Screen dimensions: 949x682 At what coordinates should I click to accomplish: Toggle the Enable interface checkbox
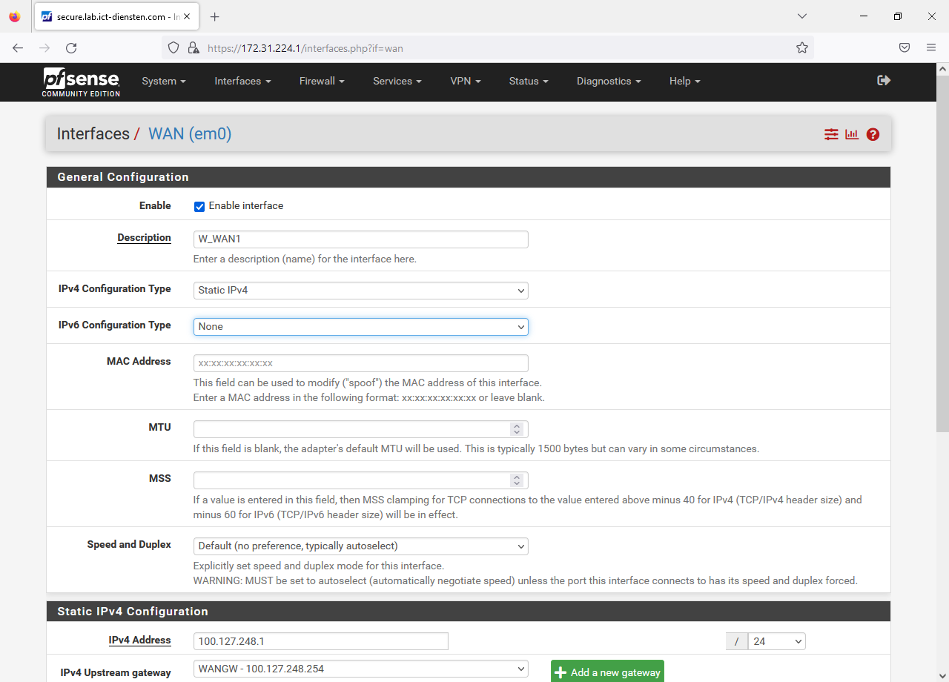pyautogui.click(x=199, y=206)
